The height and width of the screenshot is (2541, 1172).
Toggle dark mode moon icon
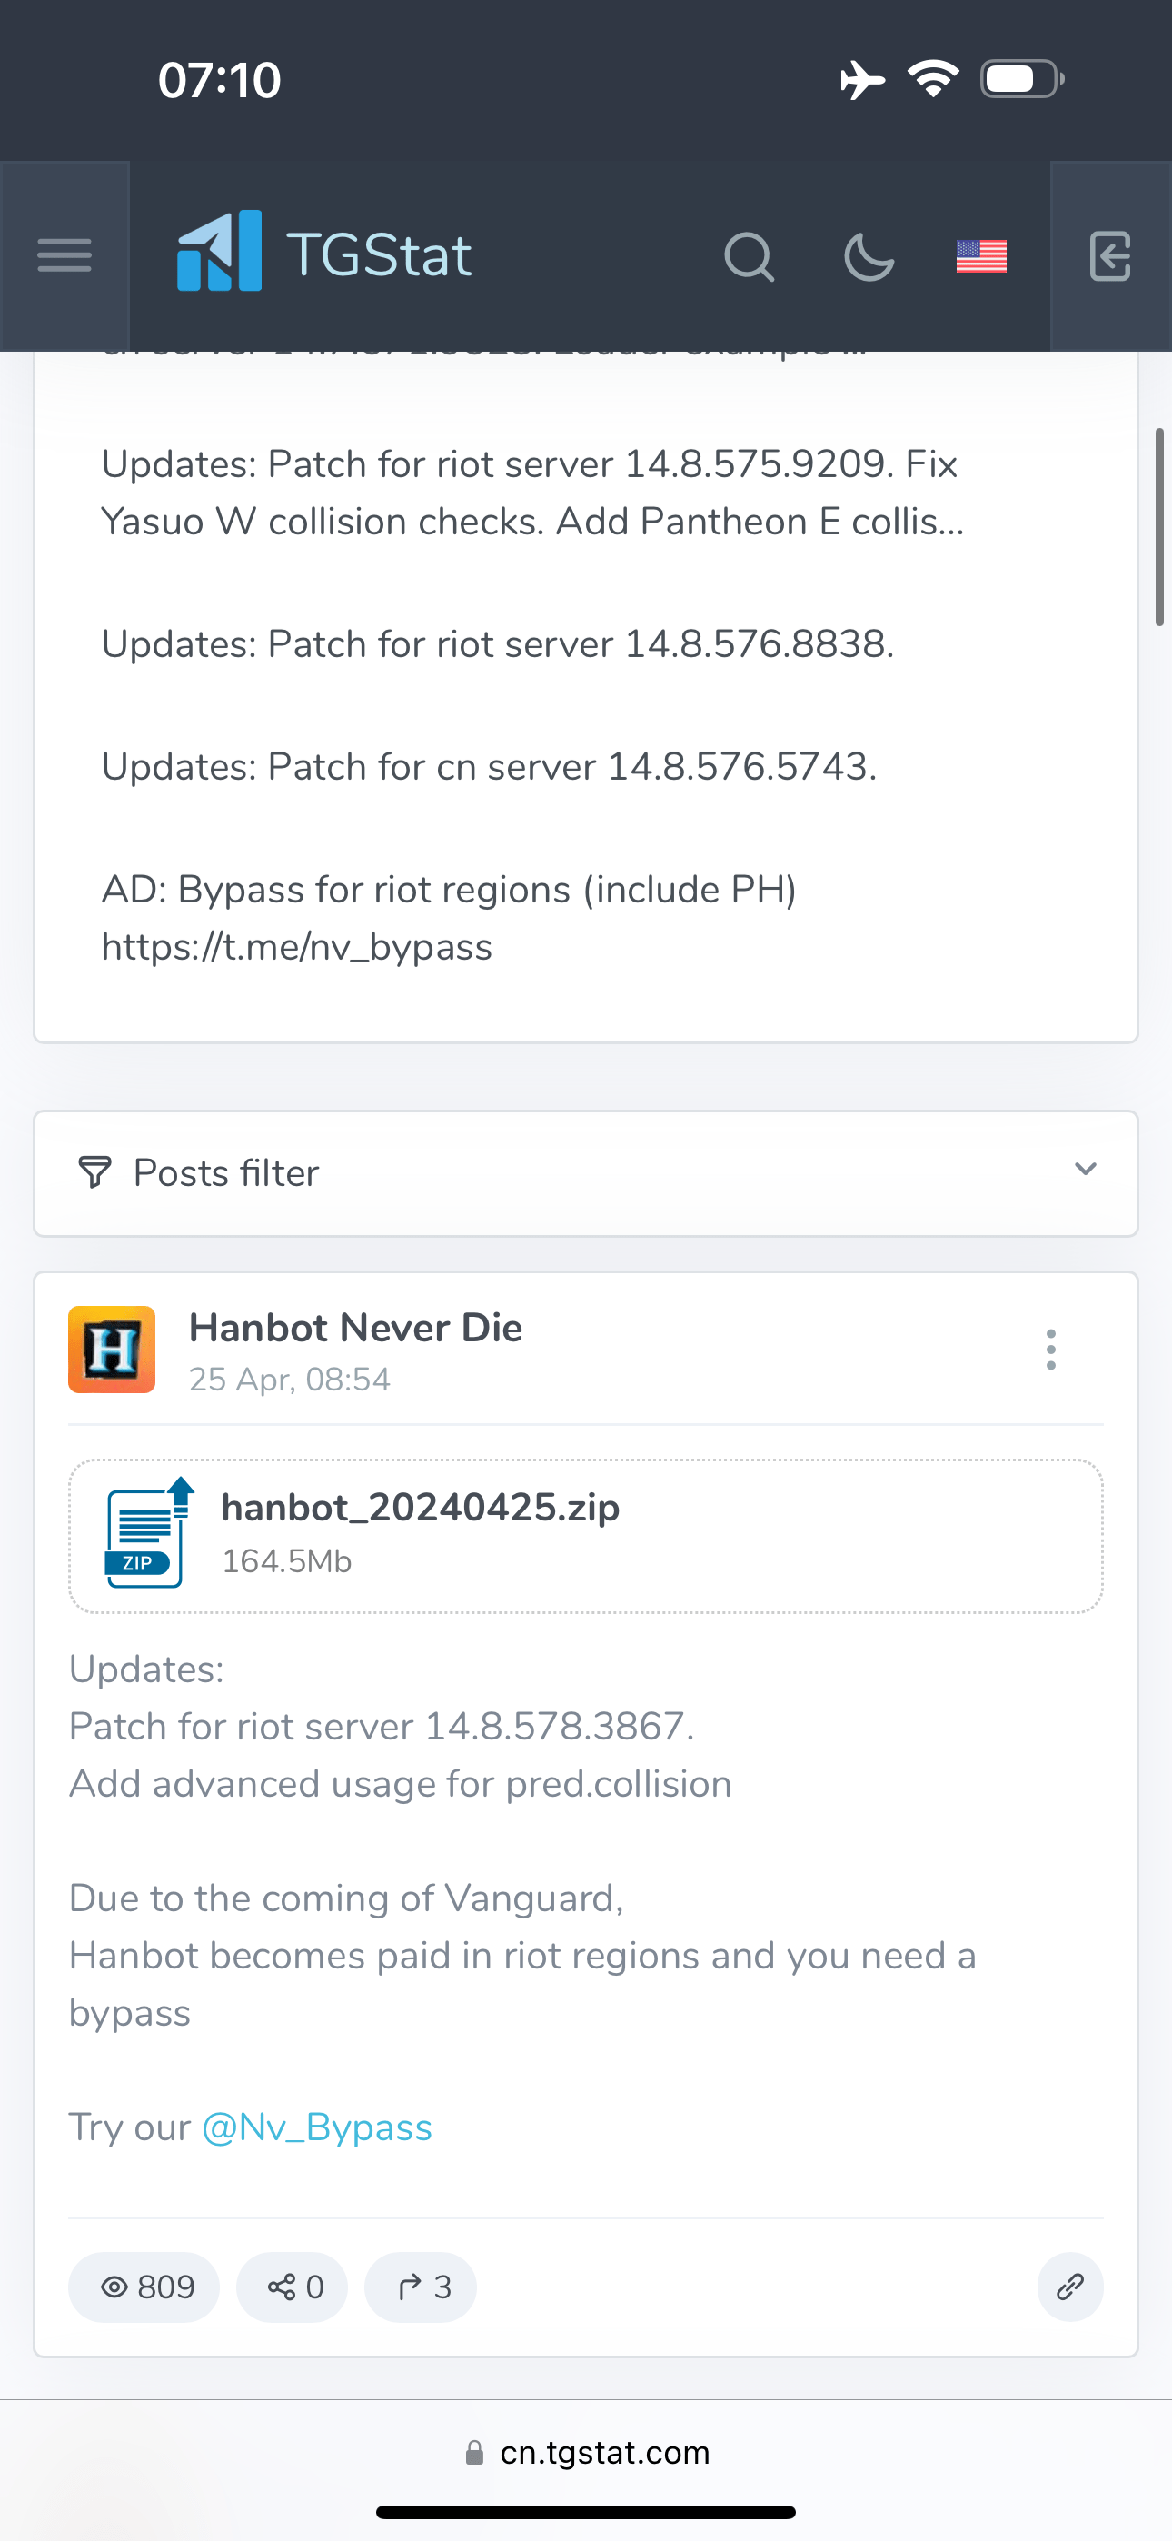(869, 256)
